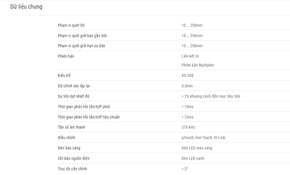Click the 'Dữ liệu chung' section heading
Viewport: 290px width, 175px height.
(26, 7)
